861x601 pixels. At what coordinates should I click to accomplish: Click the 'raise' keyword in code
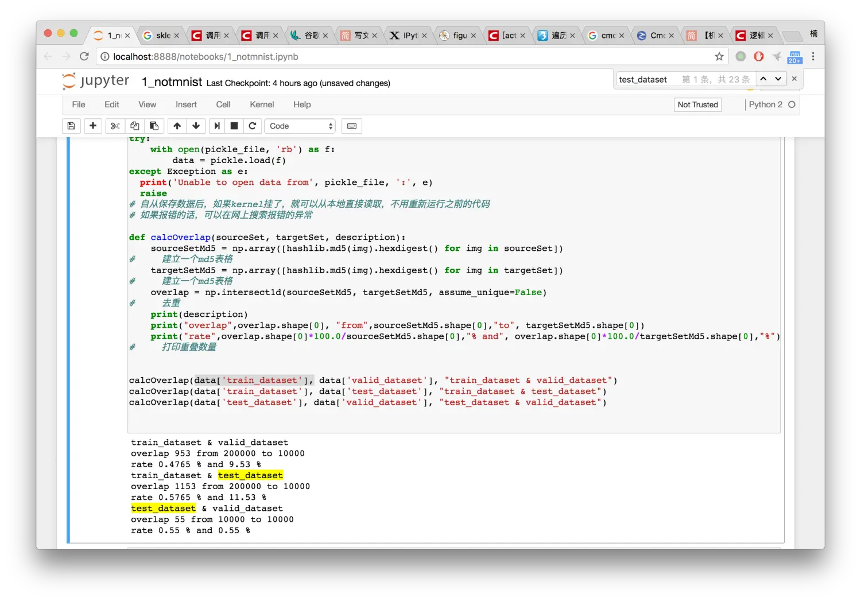pos(153,193)
